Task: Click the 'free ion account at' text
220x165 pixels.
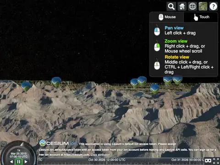Action: 51,155
